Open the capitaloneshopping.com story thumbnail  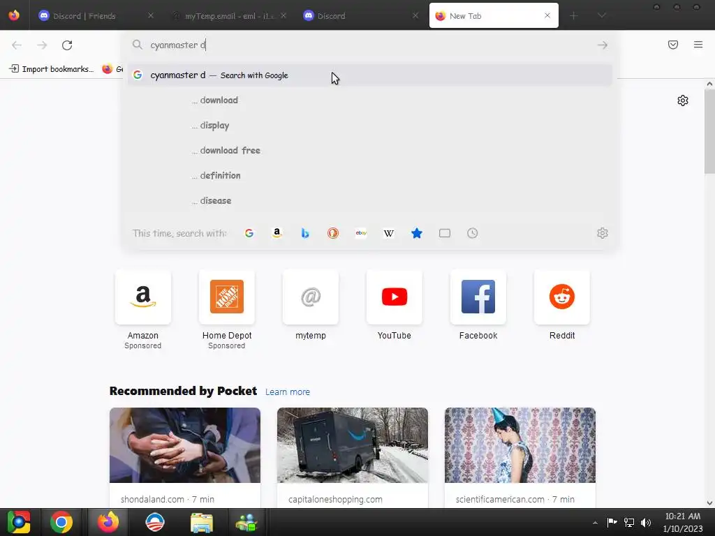[353, 445]
